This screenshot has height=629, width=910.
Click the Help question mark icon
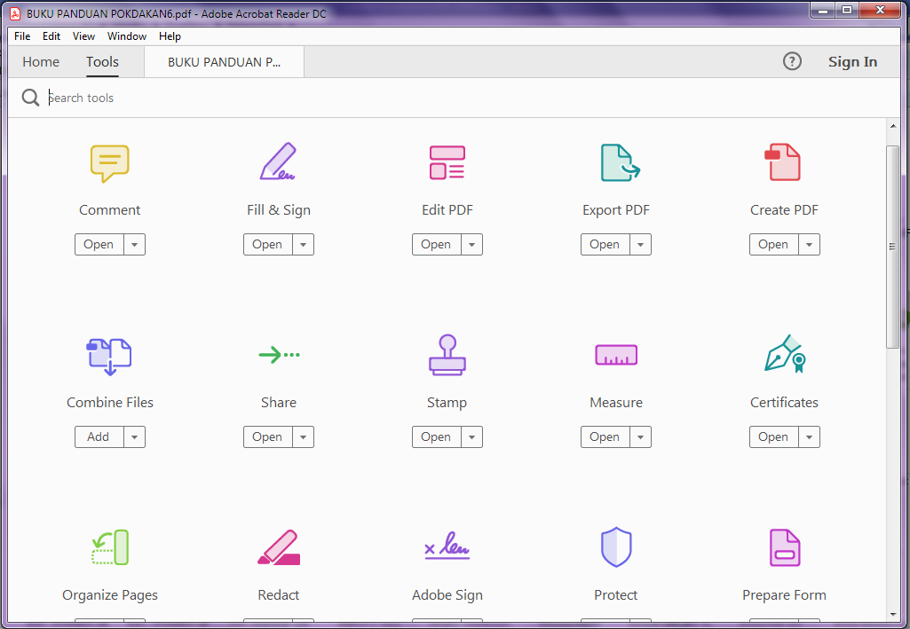point(792,61)
